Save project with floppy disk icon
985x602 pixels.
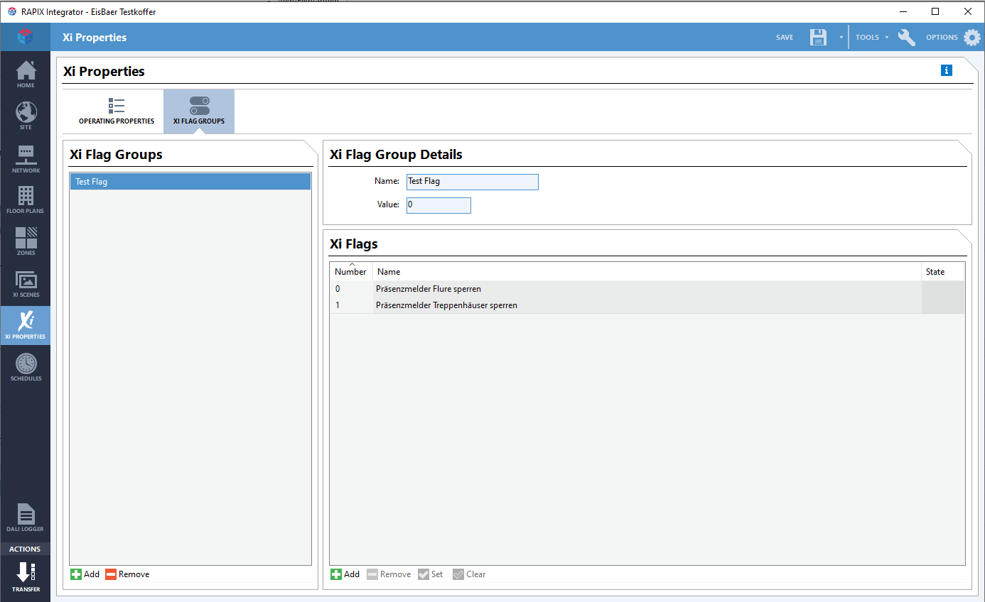pyautogui.click(x=819, y=38)
